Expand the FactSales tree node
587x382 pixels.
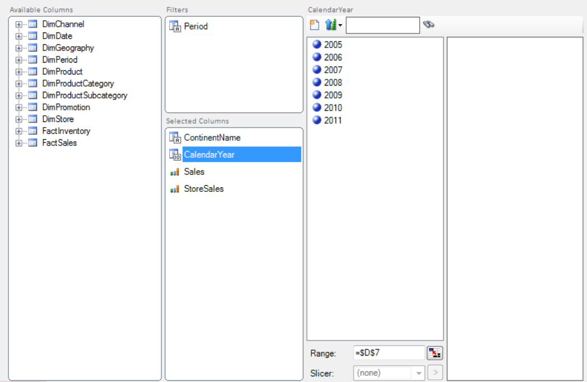click(18, 144)
